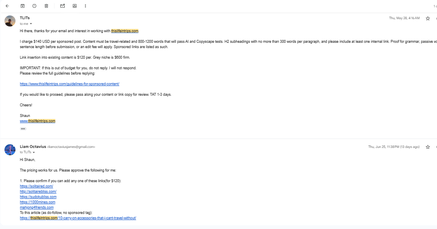
Task: Star the message from TLITs
Action: point(428,18)
